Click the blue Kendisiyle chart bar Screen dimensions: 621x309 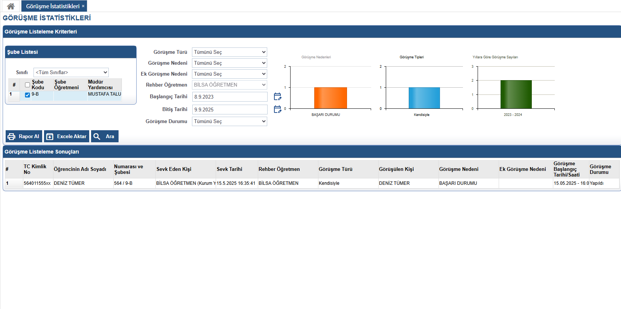(x=424, y=98)
